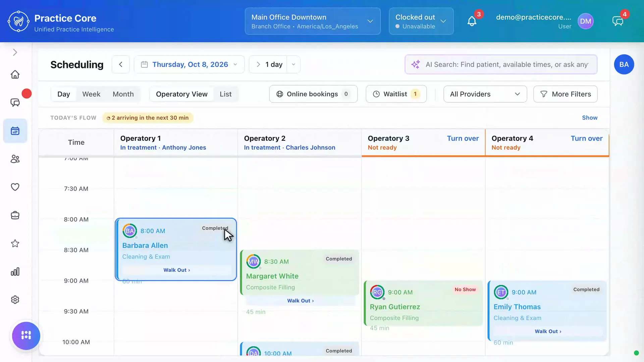This screenshot has width=644, height=362.
Task: Expand the All Providers dropdown
Action: click(485, 94)
